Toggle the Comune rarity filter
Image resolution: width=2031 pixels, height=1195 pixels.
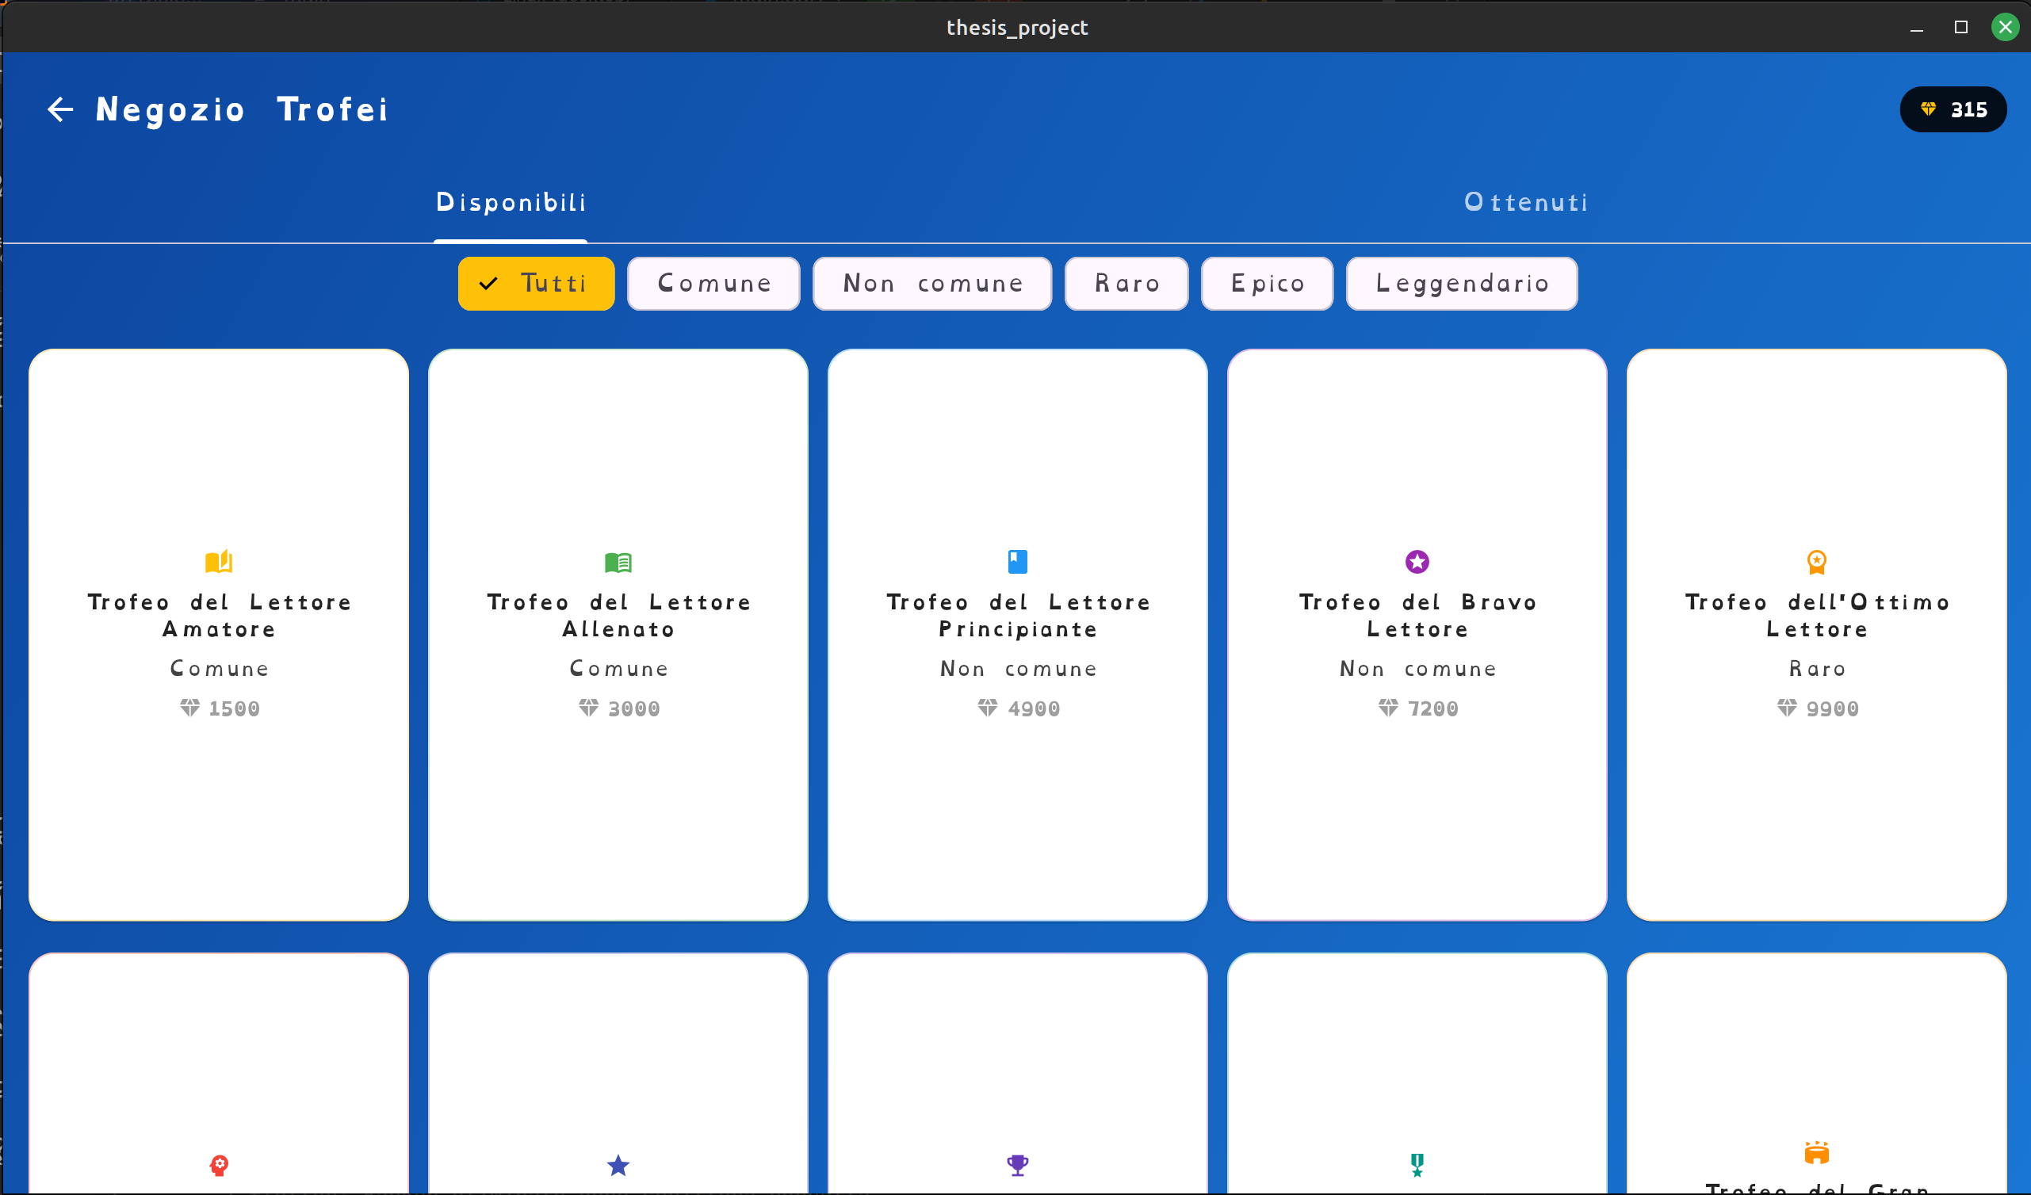coord(713,284)
